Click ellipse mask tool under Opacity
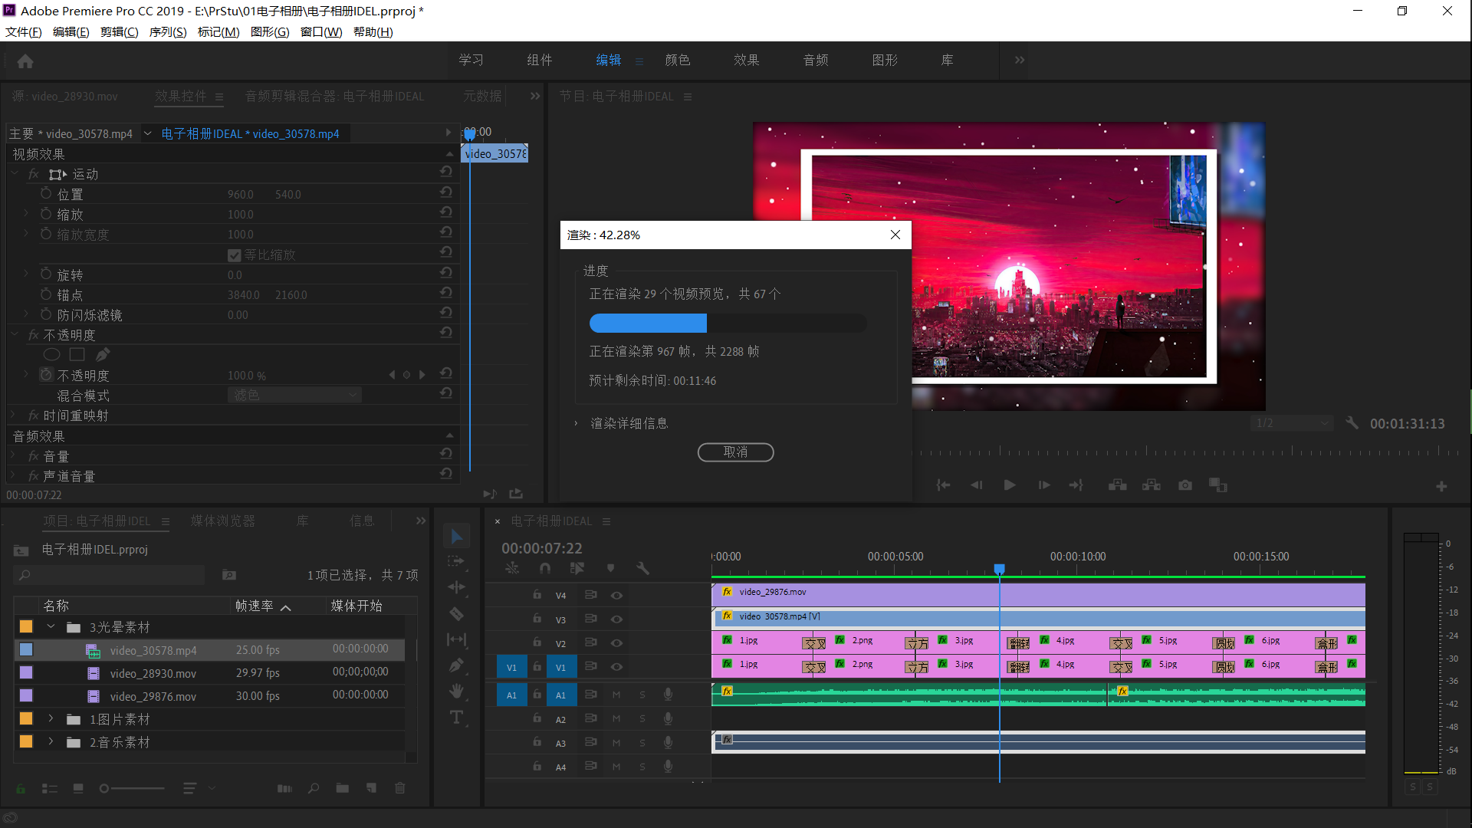 [51, 355]
